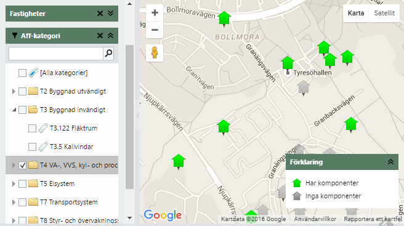Collapse the Förklaring legend panel
The image size is (404, 226).
tap(390, 162)
